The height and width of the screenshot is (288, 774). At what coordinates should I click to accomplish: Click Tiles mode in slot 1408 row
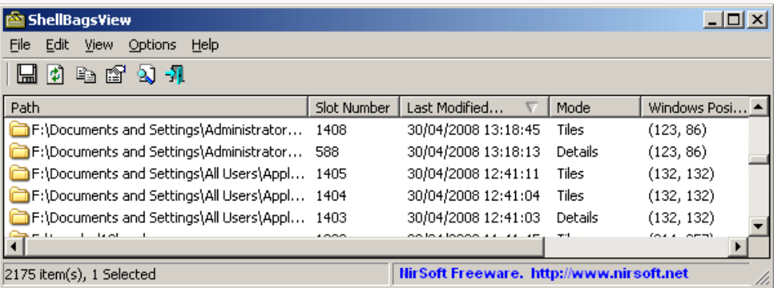[570, 130]
